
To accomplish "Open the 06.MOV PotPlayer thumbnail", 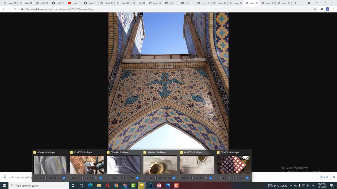I will click(197, 165).
